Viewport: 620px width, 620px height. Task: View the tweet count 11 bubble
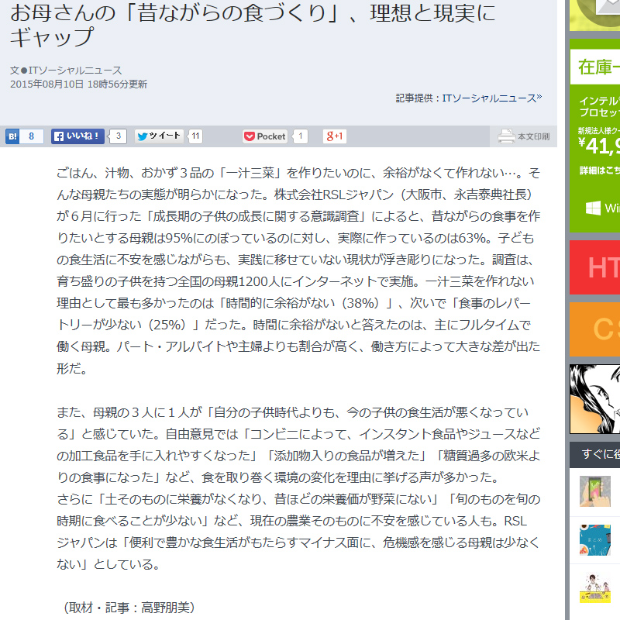point(196,136)
